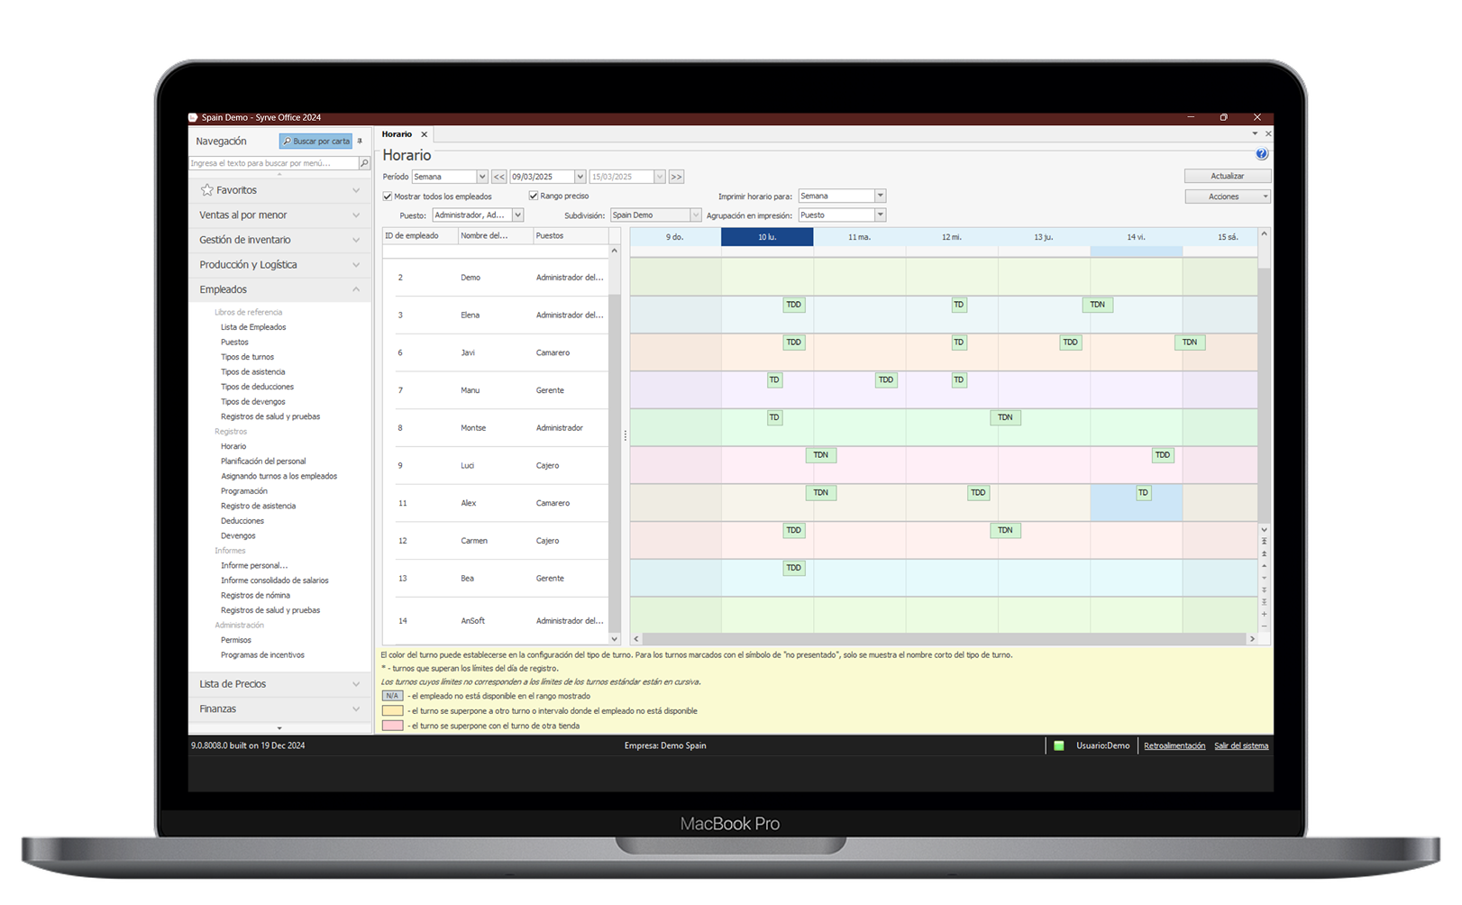Go to previous week with << button
Viewport: 1462px width, 905px height.
pos(498,177)
